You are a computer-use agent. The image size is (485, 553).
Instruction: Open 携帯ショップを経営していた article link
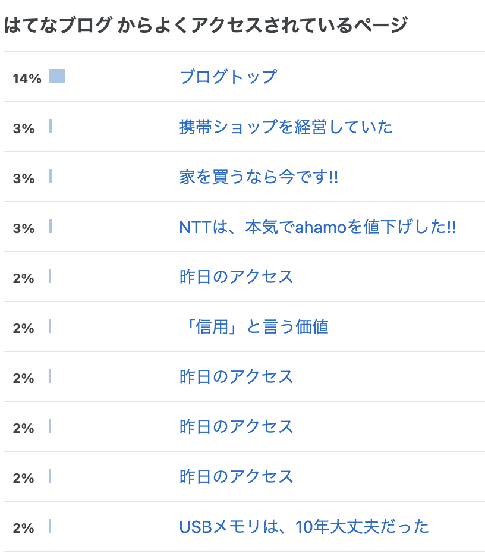pyautogui.click(x=286, y=127)
